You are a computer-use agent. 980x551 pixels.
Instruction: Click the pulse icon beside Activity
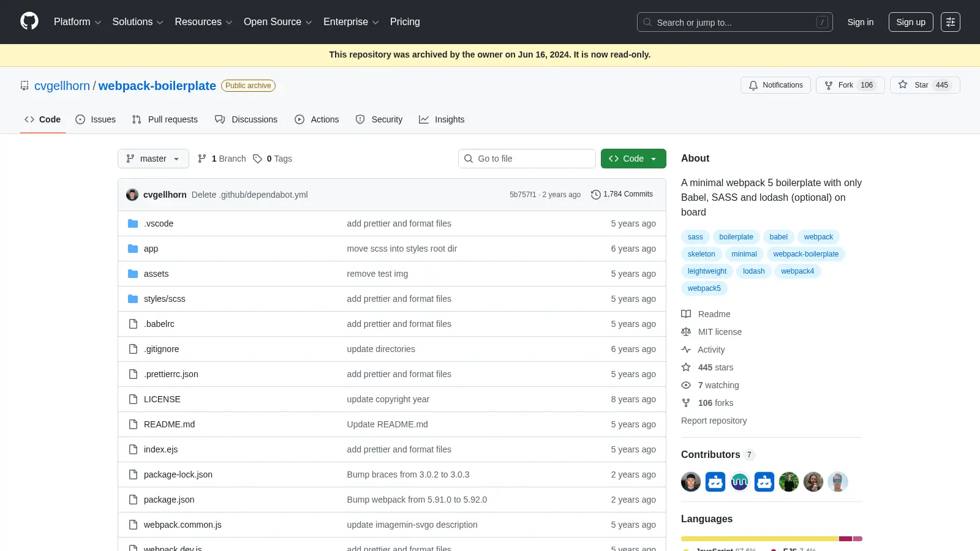point(686,350)
